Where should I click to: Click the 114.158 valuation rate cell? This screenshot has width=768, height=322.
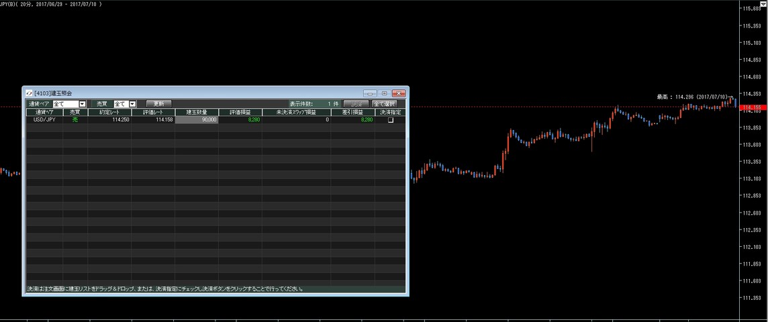click(x=153, y=120)
